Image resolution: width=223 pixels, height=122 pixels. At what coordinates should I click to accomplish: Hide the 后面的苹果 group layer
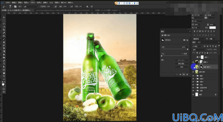(x=193, y=88)
